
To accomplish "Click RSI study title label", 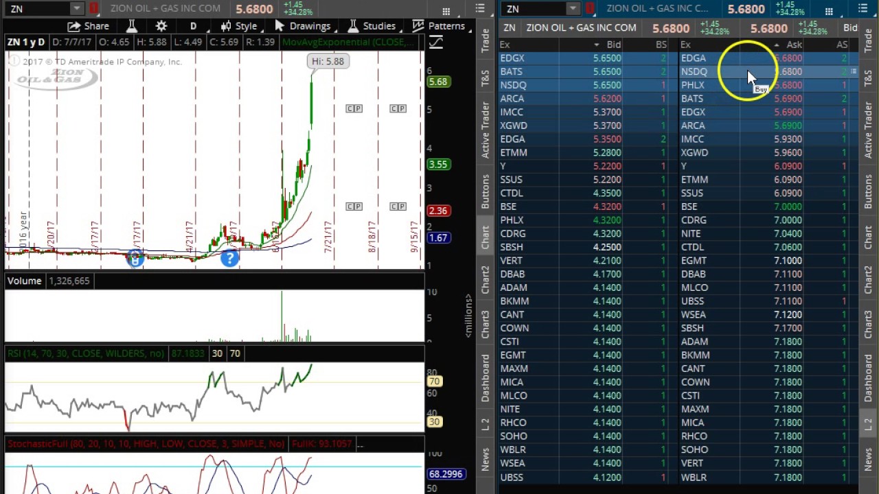I will [85, 353].
